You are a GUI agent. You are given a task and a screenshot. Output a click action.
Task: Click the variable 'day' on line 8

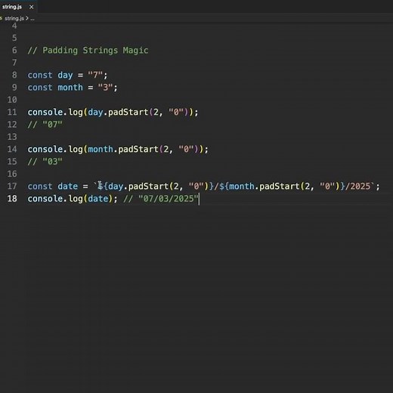[65, 75]
